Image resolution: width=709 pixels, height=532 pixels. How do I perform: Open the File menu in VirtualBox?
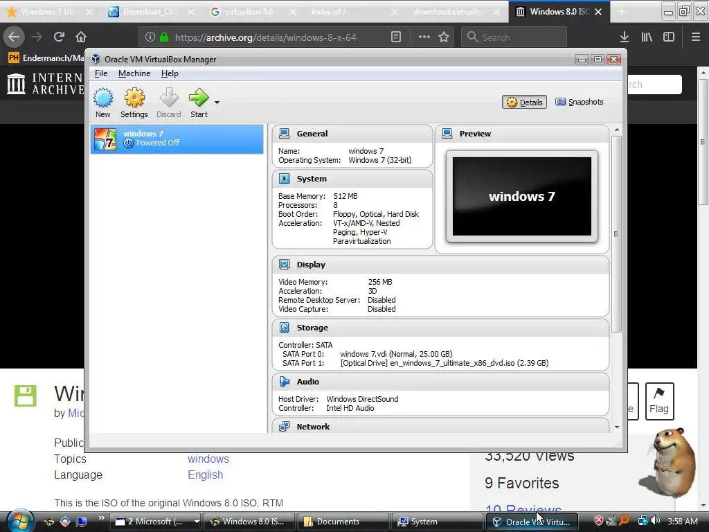[x=101, y=73]
